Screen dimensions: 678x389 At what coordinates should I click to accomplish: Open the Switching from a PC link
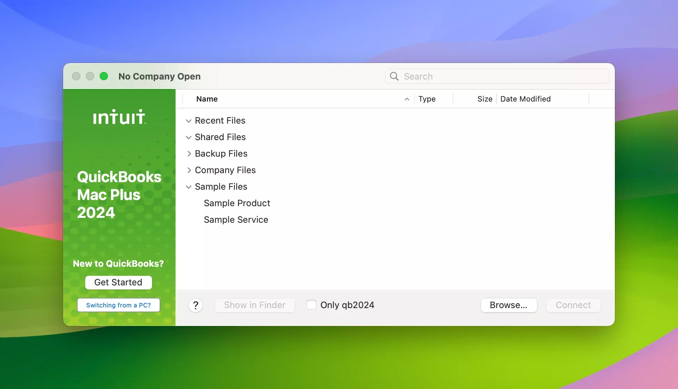pos(118,305)
